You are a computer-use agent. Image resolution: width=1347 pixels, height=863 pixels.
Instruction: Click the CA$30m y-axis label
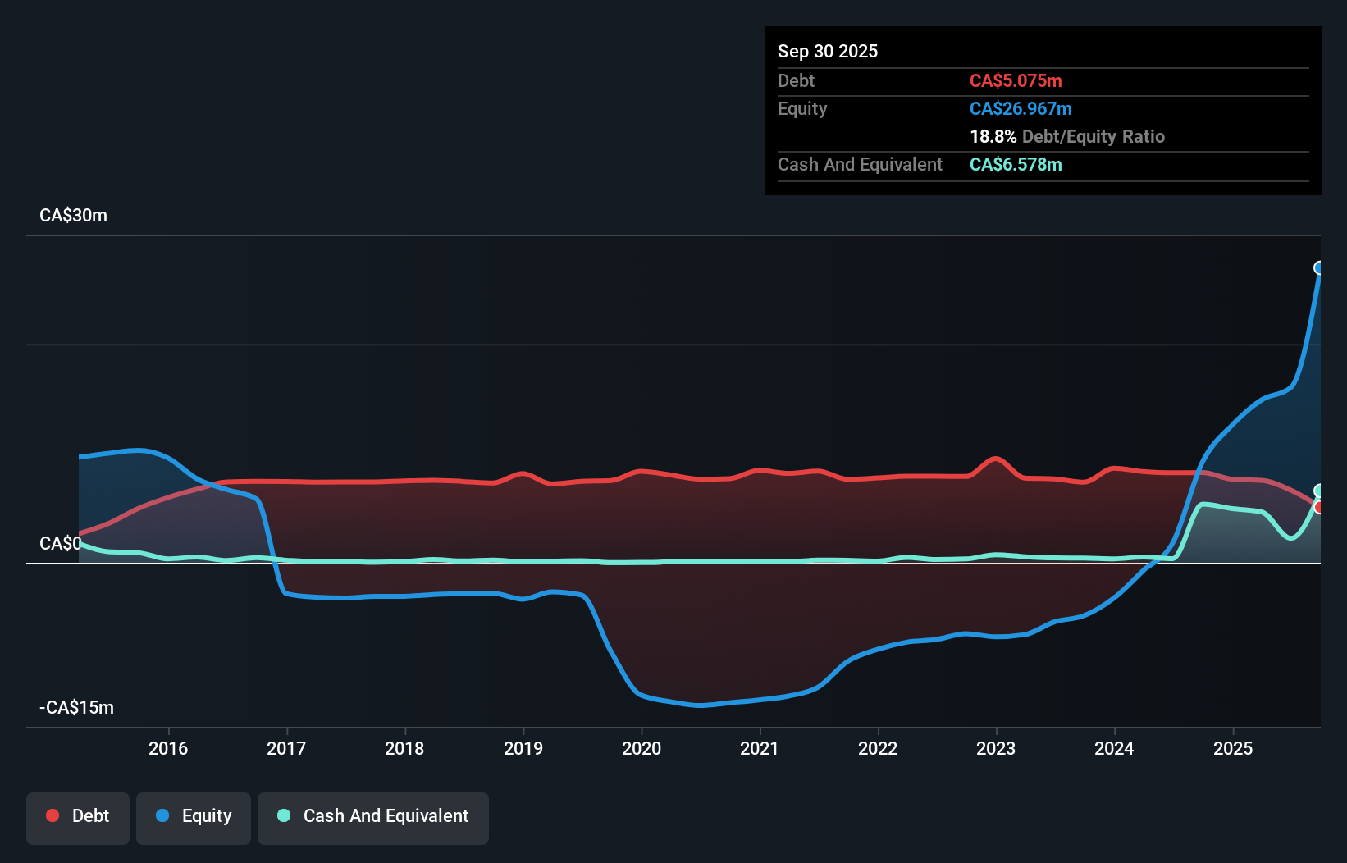click(73, 216)
